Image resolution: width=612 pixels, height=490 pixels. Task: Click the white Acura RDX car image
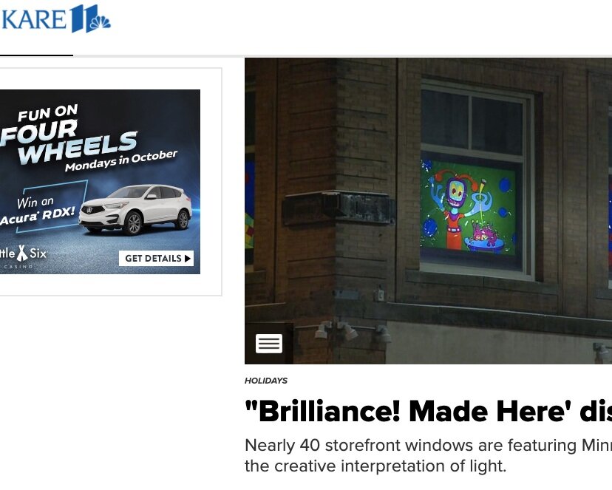point(135,209)
